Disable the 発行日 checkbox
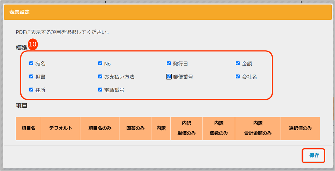335x171 pixels. [x=169, y=63]
